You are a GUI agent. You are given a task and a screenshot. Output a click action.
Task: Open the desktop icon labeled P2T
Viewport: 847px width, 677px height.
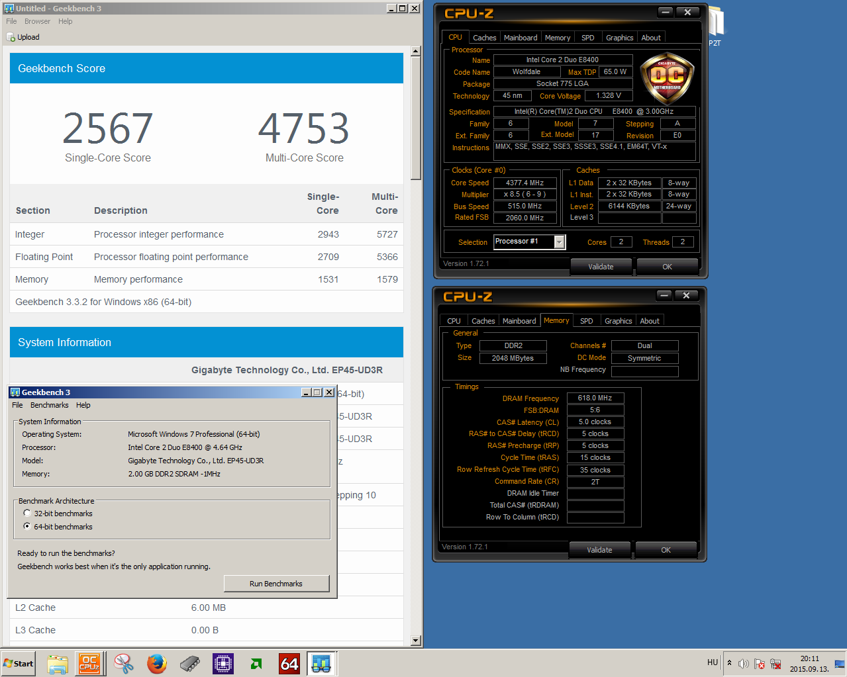717,26
